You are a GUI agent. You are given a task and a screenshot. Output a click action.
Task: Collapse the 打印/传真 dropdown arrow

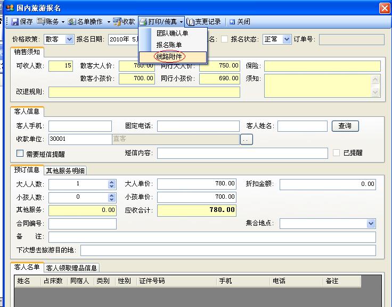(x=181, y=22)
